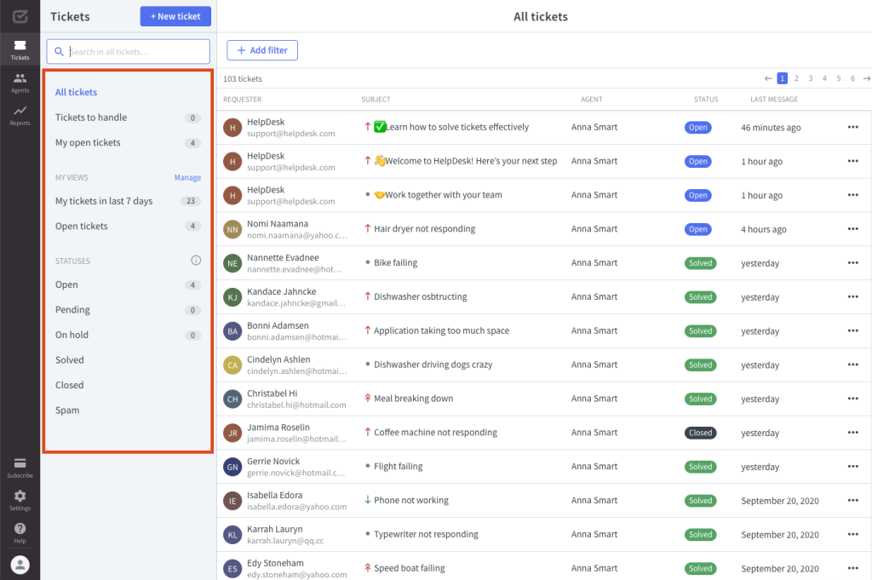
Task: Open three-dot menu for Nomi Naamana ticket
Action: tap(852, 229)
